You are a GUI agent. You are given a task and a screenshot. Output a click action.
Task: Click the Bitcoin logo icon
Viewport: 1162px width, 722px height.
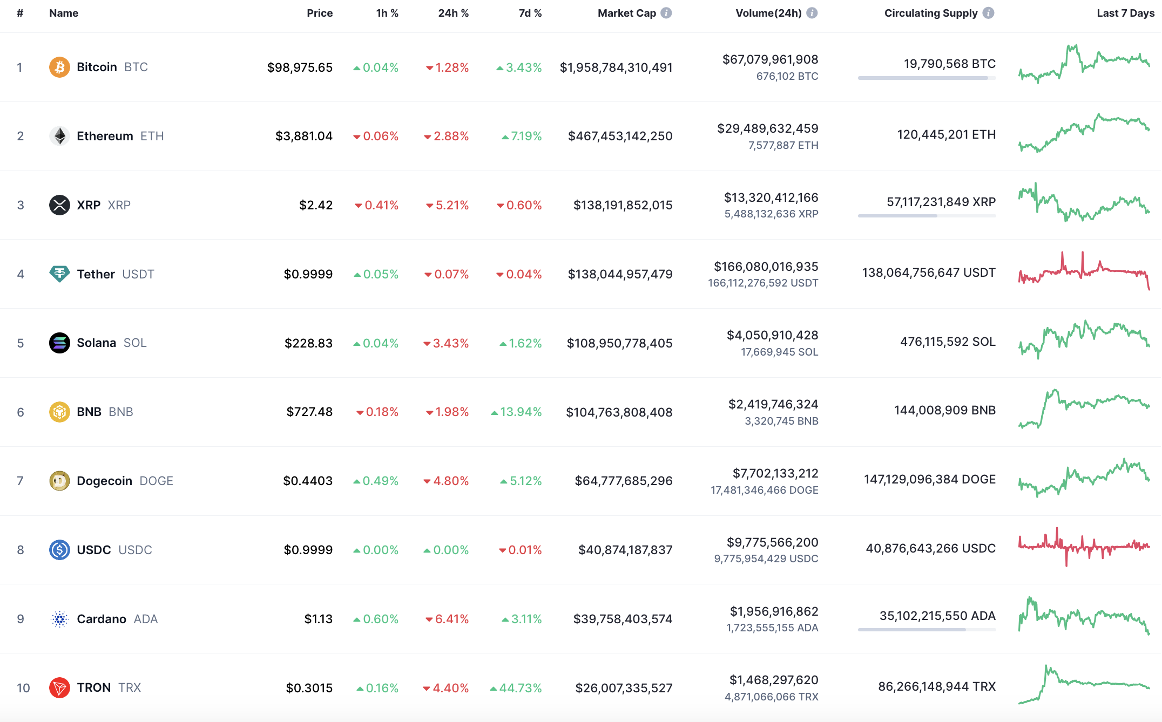point(59,67)
